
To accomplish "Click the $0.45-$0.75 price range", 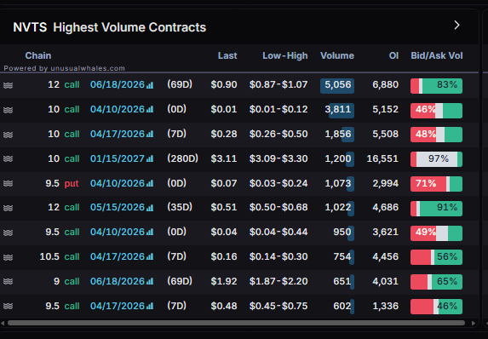I will [278, 306].
